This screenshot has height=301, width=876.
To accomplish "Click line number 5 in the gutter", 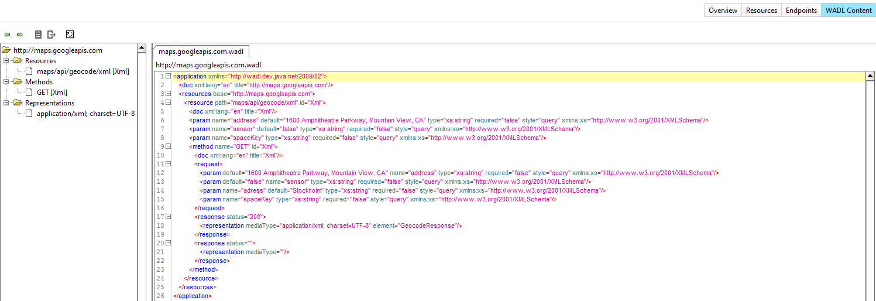I will (162, 111).
